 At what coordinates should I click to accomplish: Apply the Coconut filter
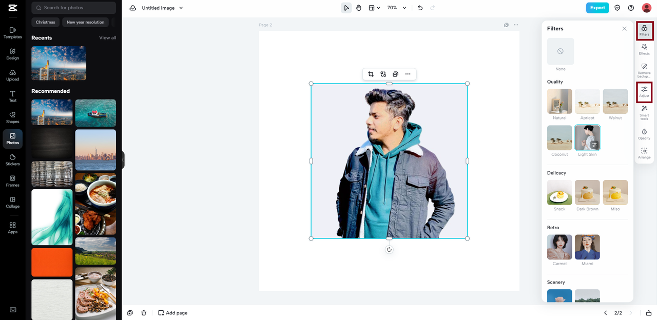tap(559, 137)
